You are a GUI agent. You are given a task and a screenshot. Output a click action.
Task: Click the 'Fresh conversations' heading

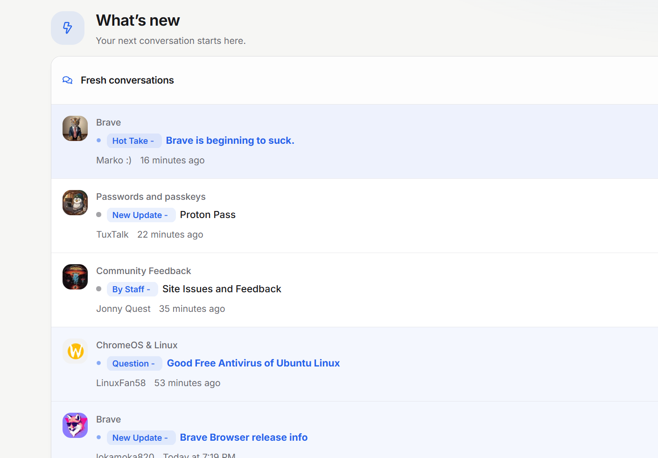[127, 80]
